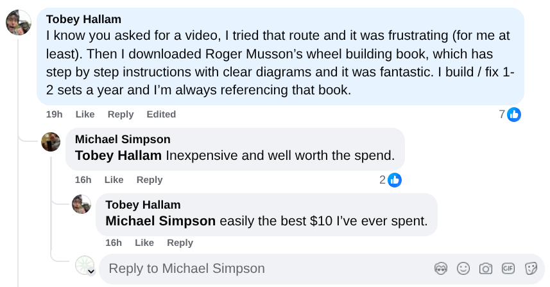Click the avatar sticker icon in reply box
Screen dimensions: 550x287
[440, 268]
